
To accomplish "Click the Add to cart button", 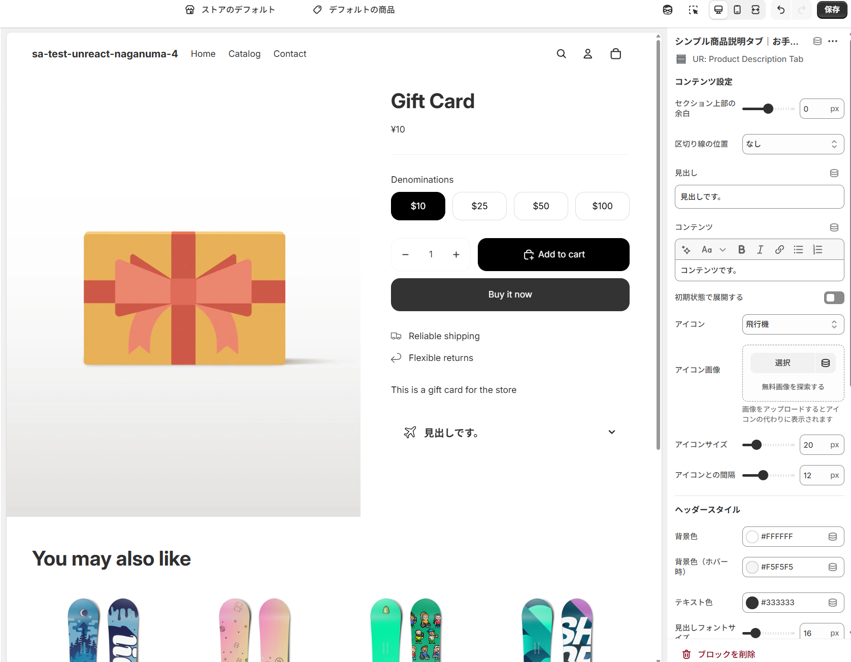I will tap(553, 254).
